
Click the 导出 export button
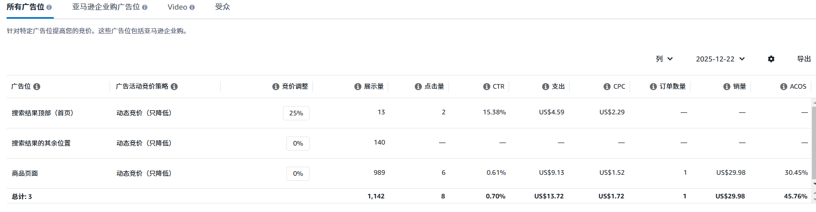pyautogui.click(x=803, y=59)
